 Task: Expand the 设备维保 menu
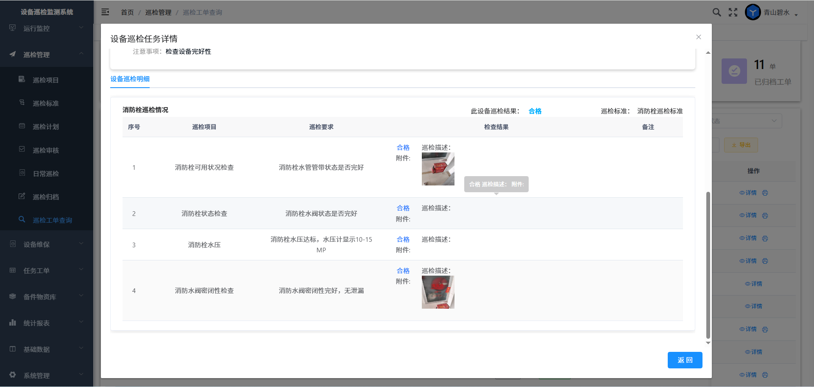click(47, 244)
